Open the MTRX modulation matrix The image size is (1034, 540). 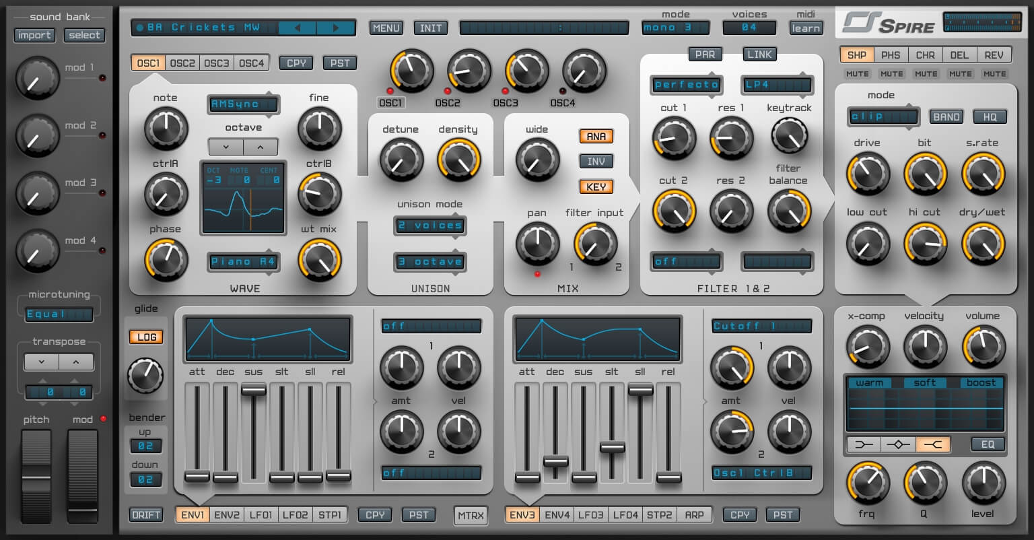(x=471, y=514)
